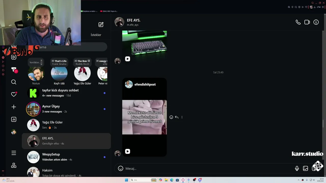326x183 pixels.
Task: Create new post with plus icon
Action: (x=14, y=107)
